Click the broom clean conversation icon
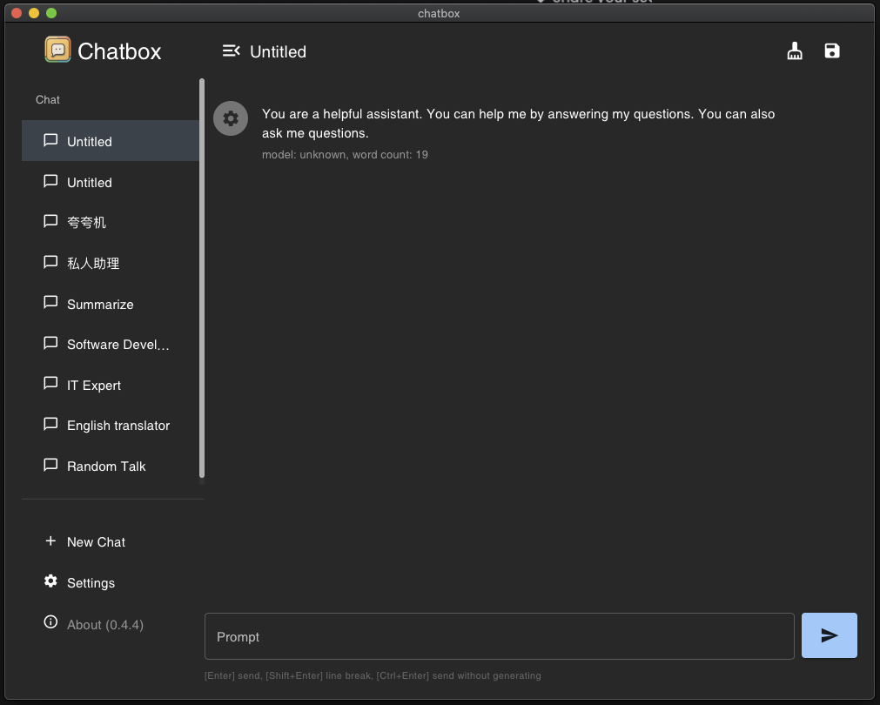The image size is (880, 705). 794,50
